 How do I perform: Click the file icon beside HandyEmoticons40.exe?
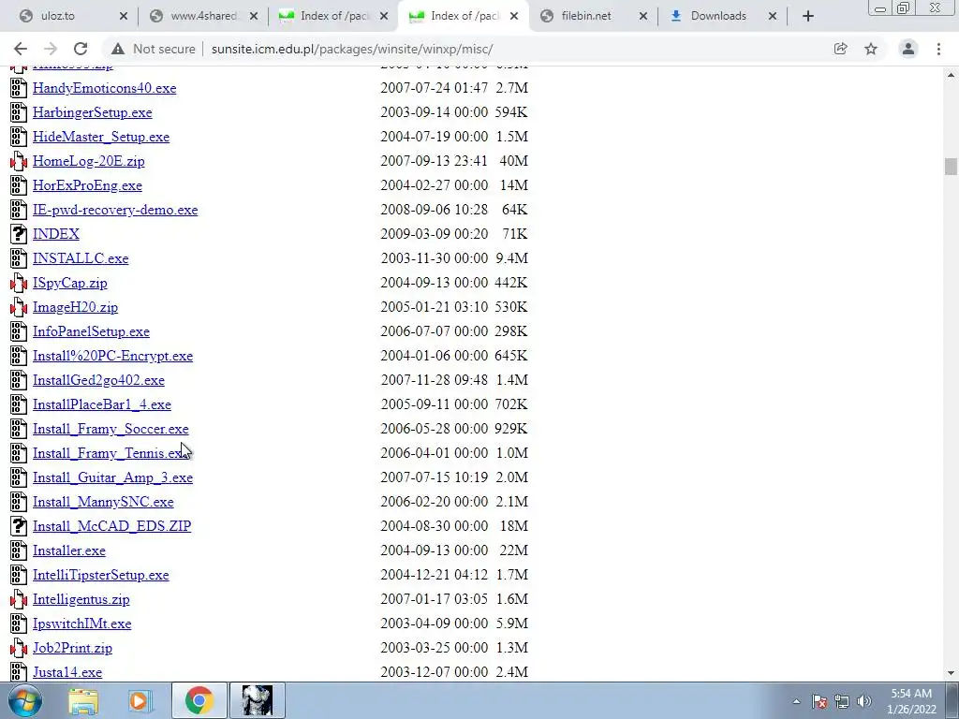19,88
